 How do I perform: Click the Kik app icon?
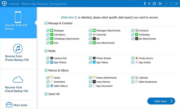[94, 38]
